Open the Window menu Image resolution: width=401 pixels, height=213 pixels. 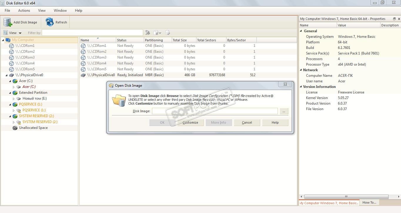point(60,11)
